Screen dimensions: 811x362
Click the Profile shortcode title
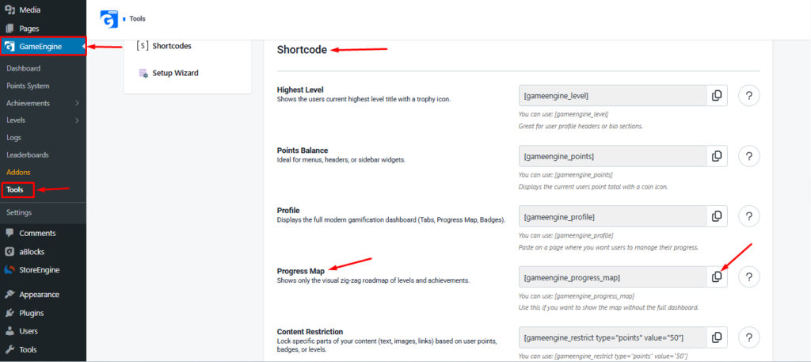pyautogui.click(x=288, y=211)
